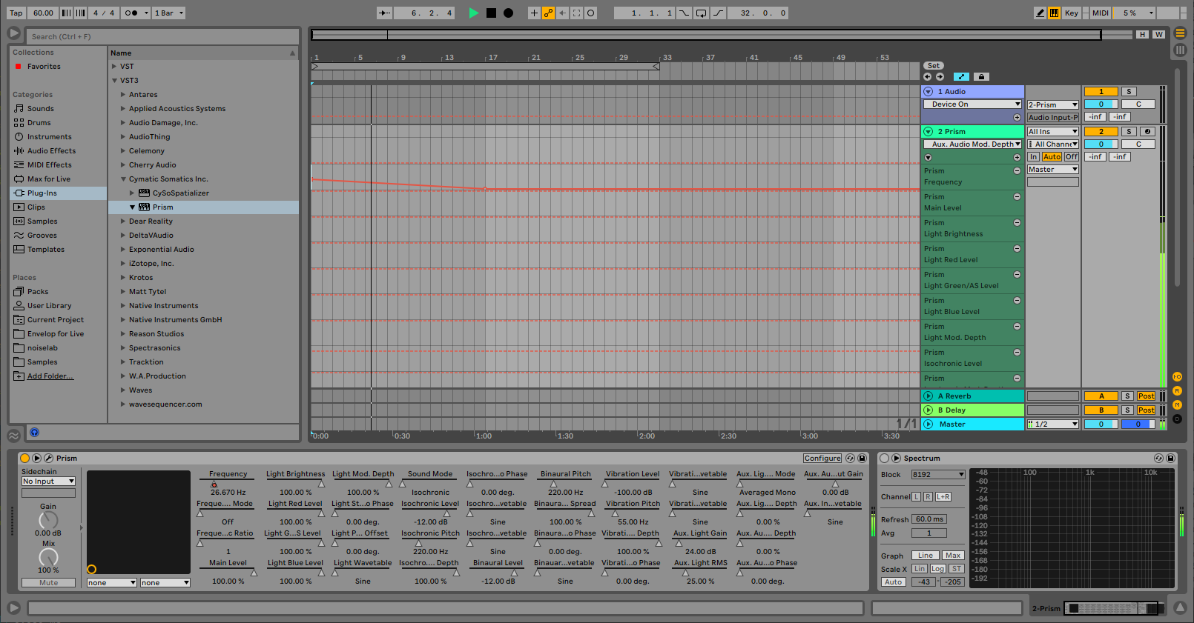Open the User Library place

pyautogui.click(x=50, y=306)
